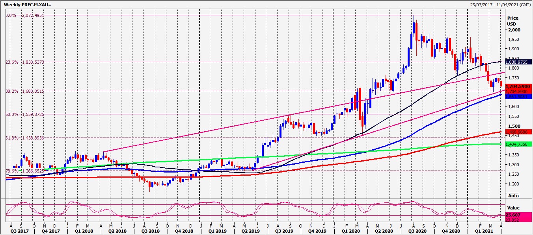Click the Value label in oscillator pane
Screen dimensions: 533x235
[513, 208]
